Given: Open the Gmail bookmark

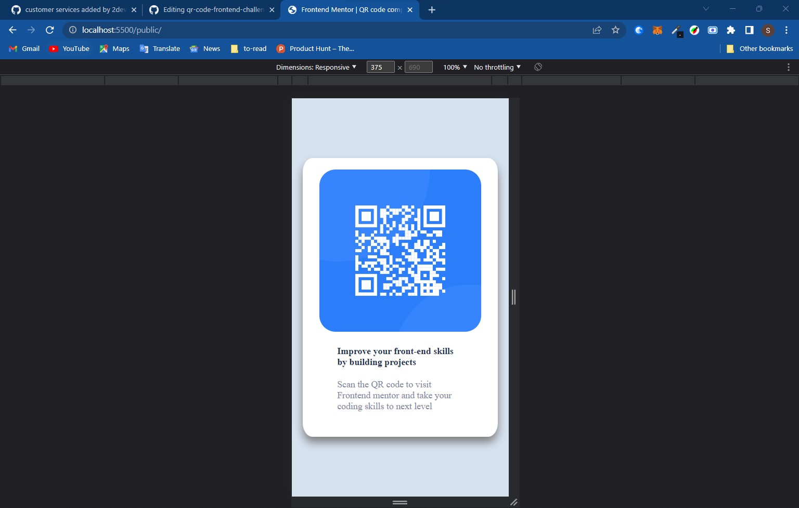Looking at the screenshot, I should click(24, 48).
